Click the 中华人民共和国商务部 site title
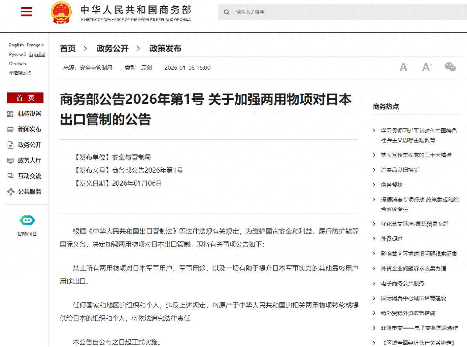 pos(135,10)
